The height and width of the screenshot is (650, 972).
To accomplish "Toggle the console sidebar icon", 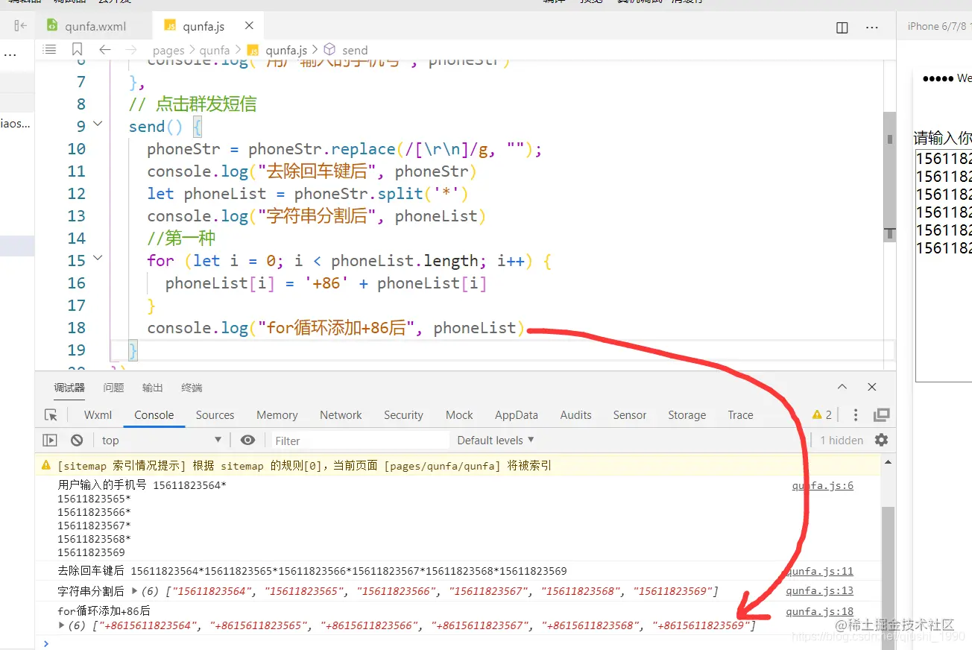I will point(50,441).
